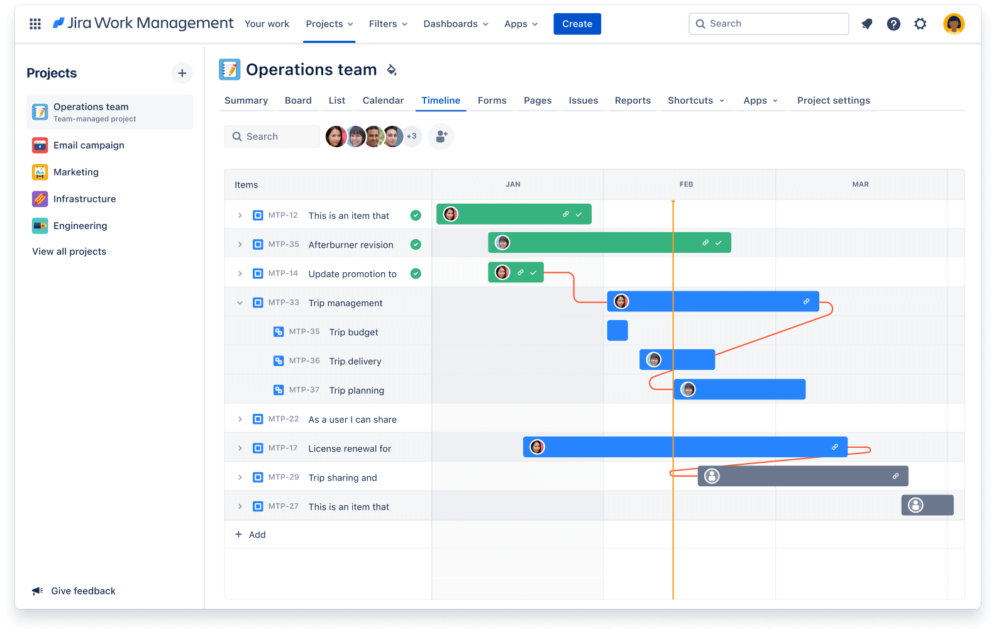996x634 pixels.
Task: Open View all projects link
Action: tap(69, 252)
